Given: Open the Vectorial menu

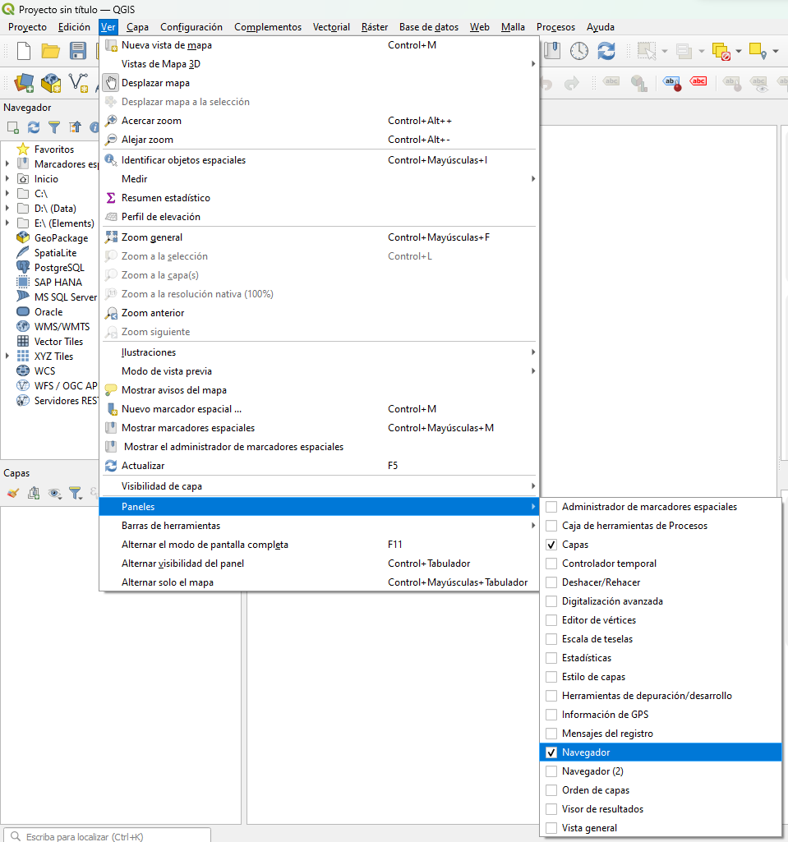Looking at the screenshot, I should (331, 27).
